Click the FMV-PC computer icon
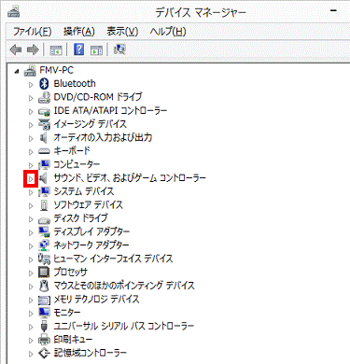This screenshot has height=364, width=350. coord(30,71)
